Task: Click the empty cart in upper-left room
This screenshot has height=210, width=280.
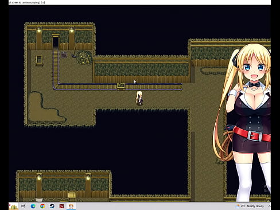Action: [39, 60]
